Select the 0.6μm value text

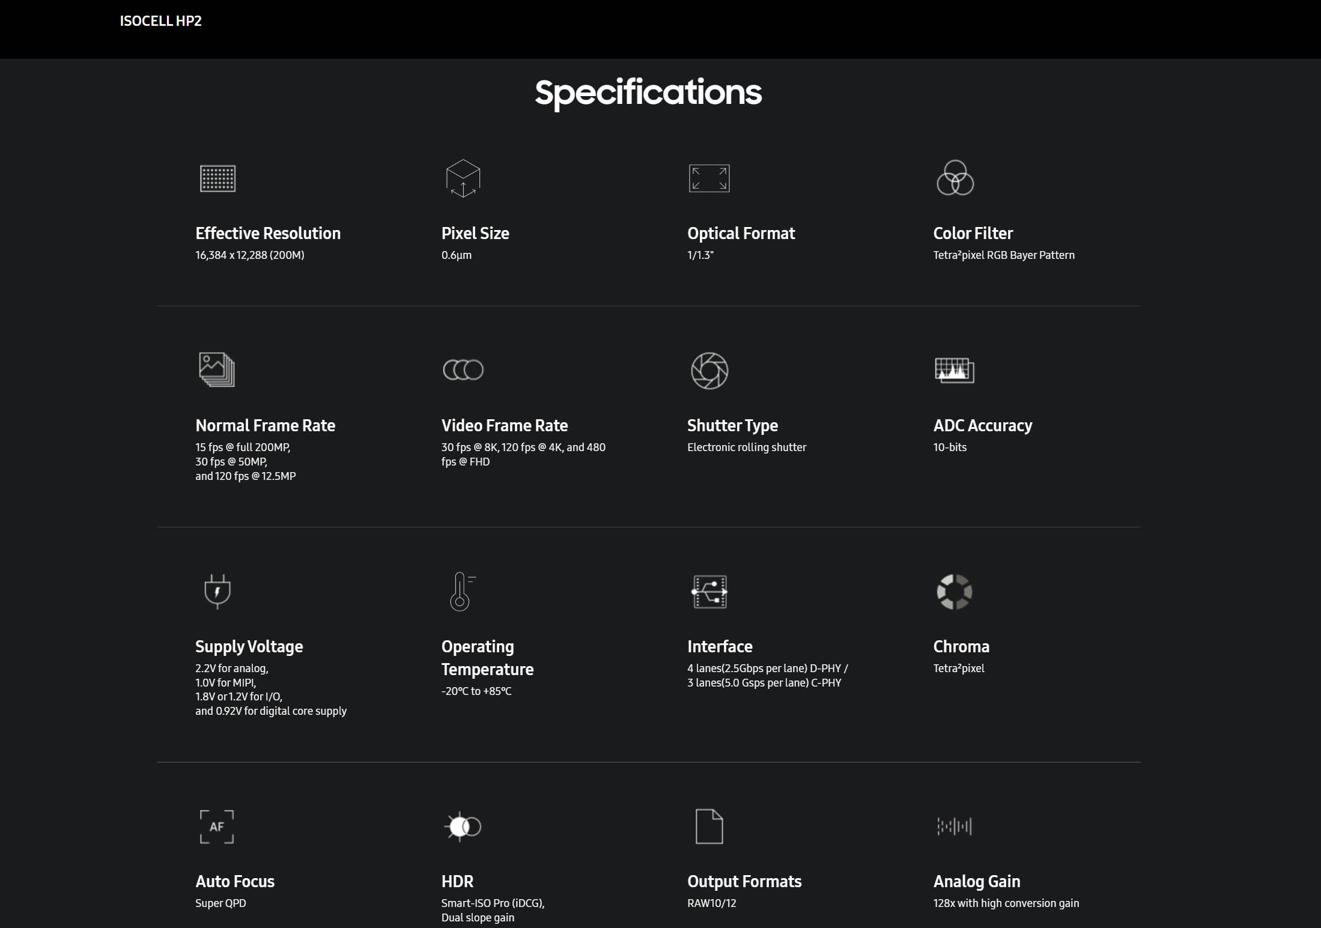pos(457,255)
